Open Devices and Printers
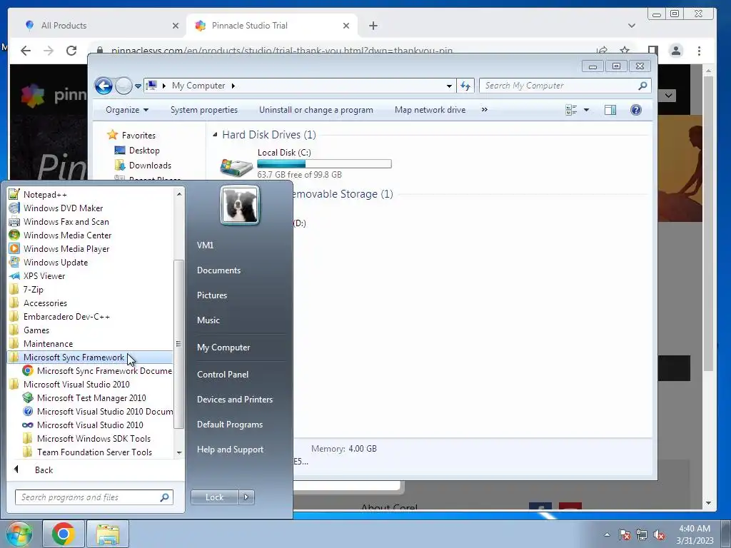Image resolution: width=731 pixels, height=548 pixels. 234,400
